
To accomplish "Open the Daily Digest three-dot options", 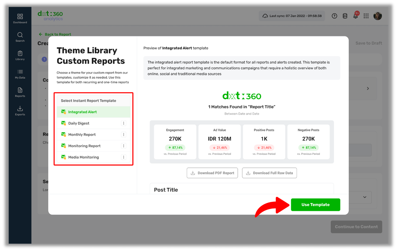I will [124, 123].
